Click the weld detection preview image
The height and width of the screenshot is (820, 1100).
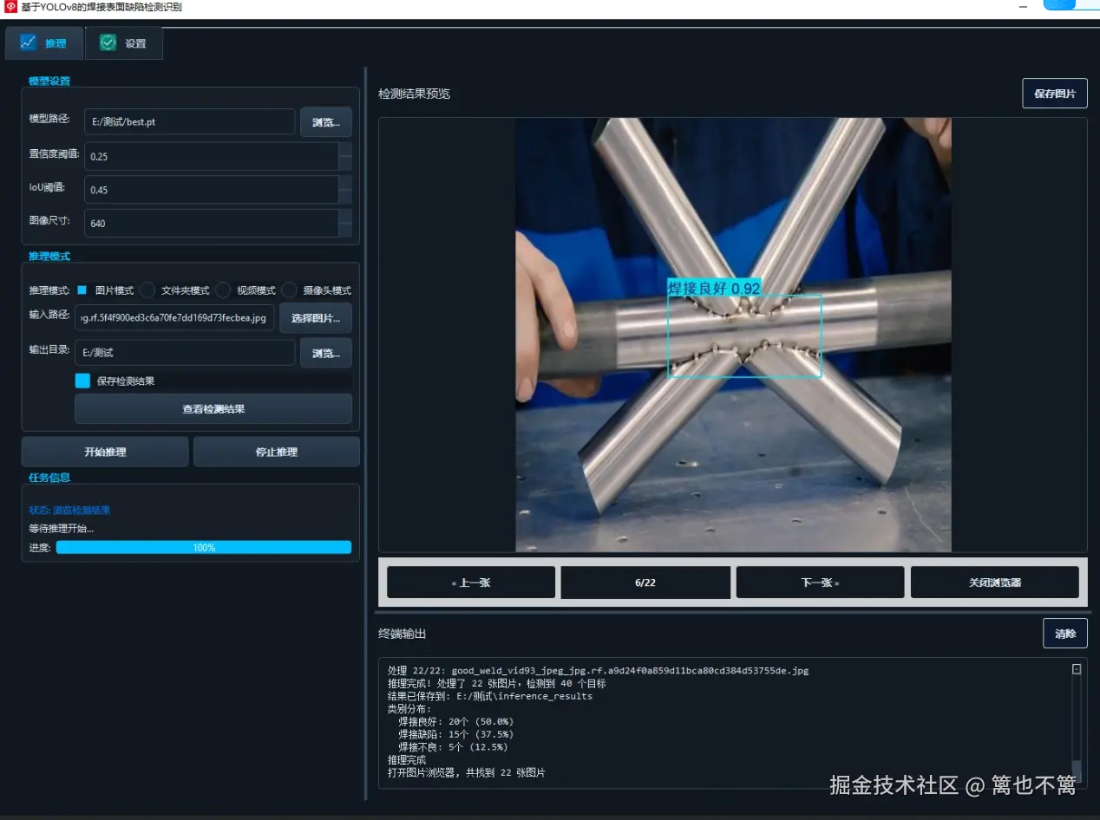tap(733, 335)
